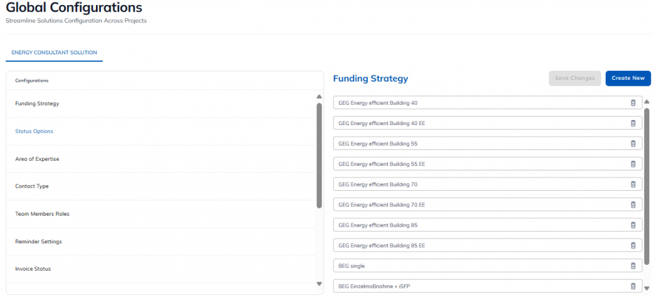Open Area of Expertise configuration
The height and width of the screenshot is (300, 655).
37,159
